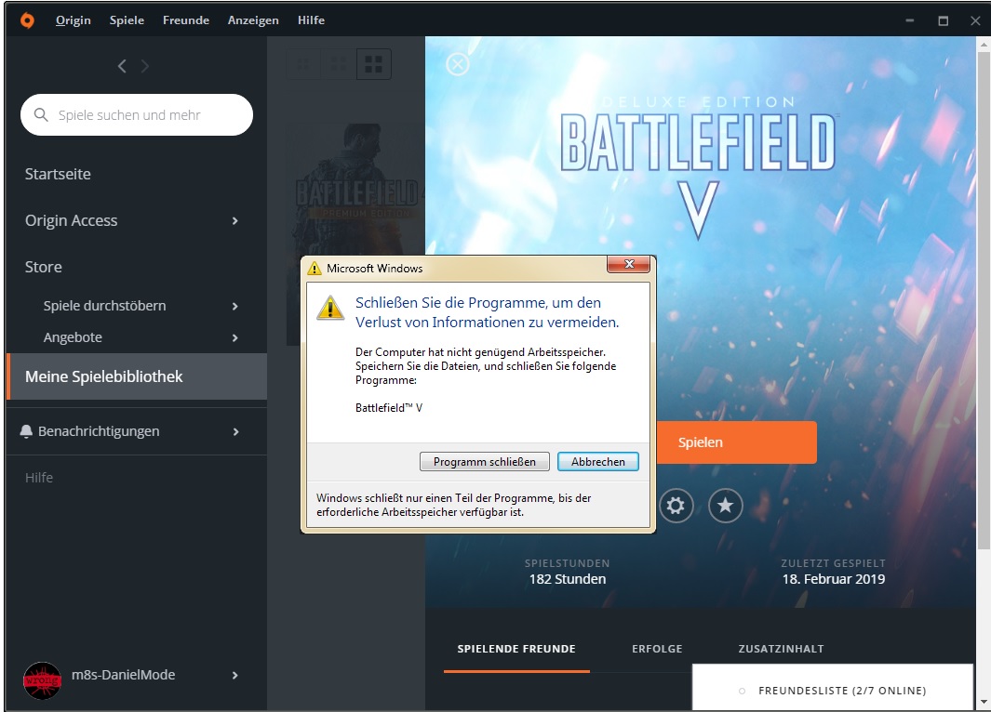991x712 pixels.
Task: Click Hilfe link in sidebar
Action: point(38,478)
